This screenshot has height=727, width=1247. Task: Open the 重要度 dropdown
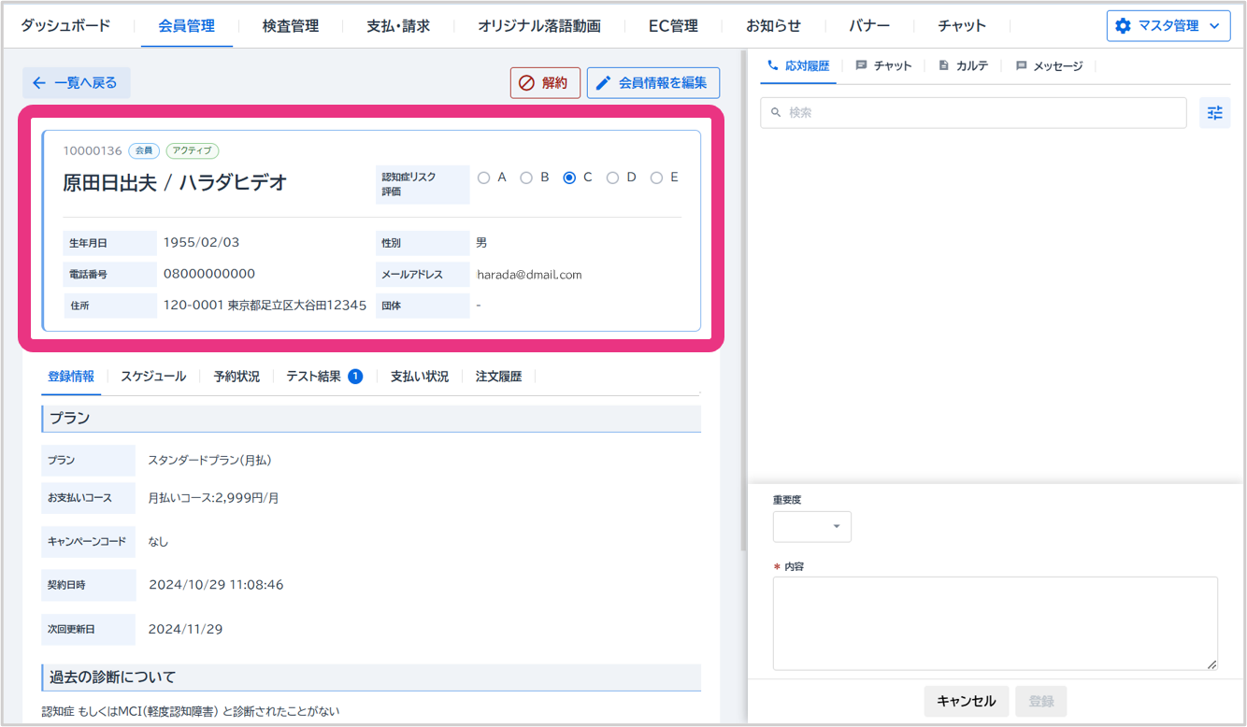pyautogui.click(x=811, y=527)
